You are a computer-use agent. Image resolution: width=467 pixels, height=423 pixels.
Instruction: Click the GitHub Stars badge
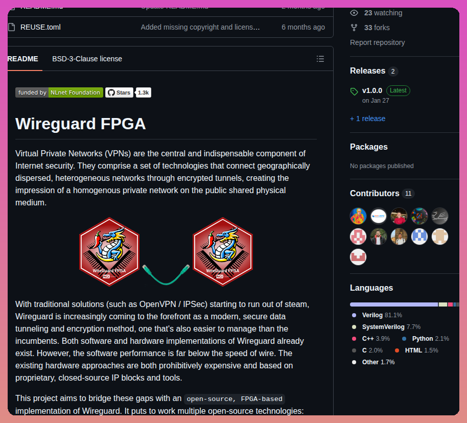click(119, 92)
